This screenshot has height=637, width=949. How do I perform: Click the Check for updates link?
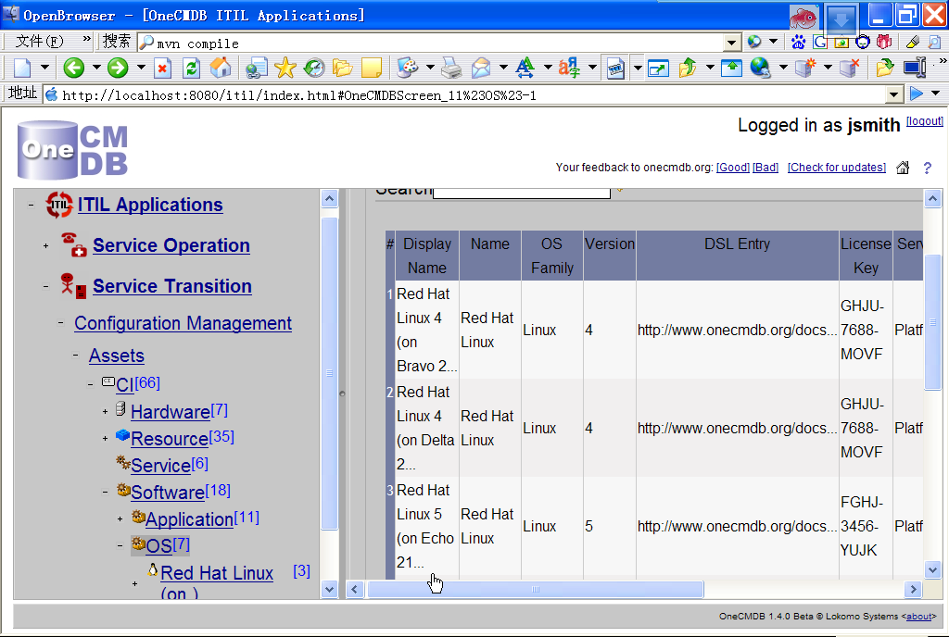[836, 168]
